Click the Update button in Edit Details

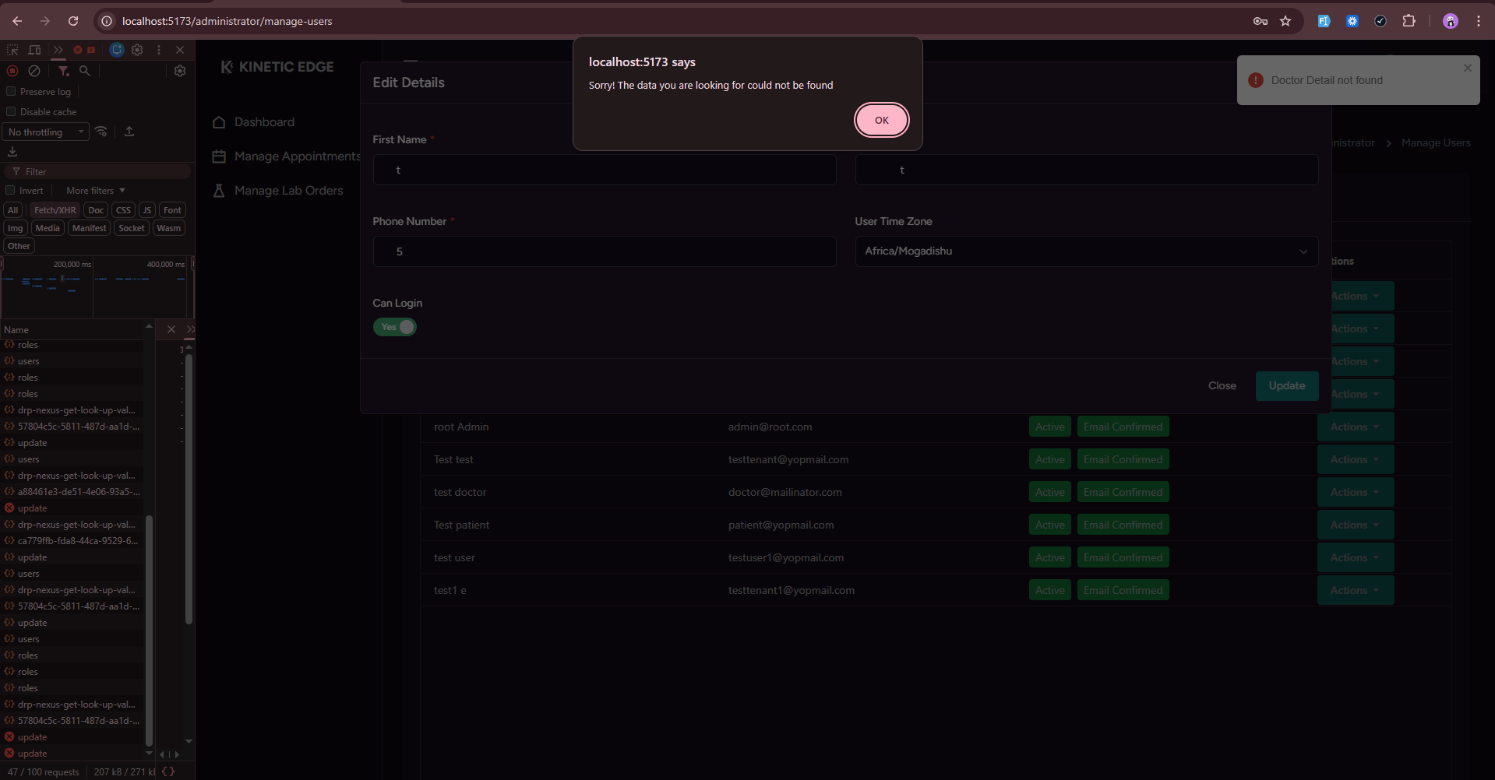click(x=1286, y=386)
